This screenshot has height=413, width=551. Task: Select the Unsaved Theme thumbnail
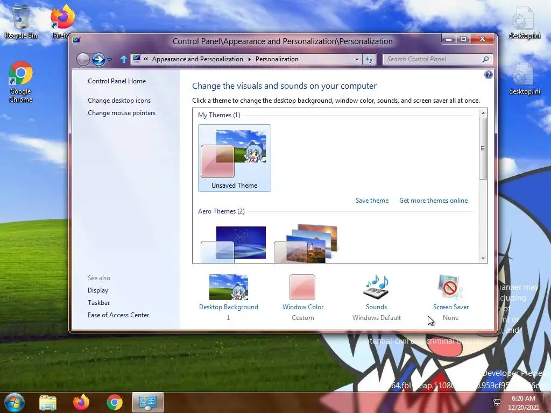(x=235, y=158)
